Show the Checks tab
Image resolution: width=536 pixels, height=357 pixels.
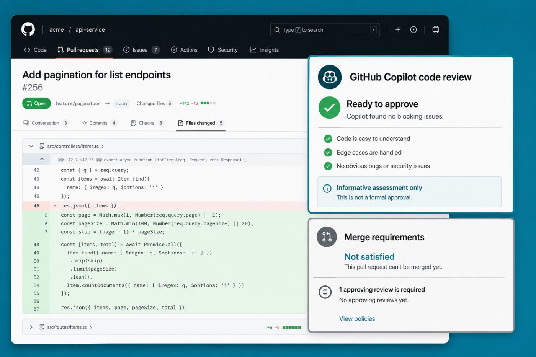(x=147, y=123)
